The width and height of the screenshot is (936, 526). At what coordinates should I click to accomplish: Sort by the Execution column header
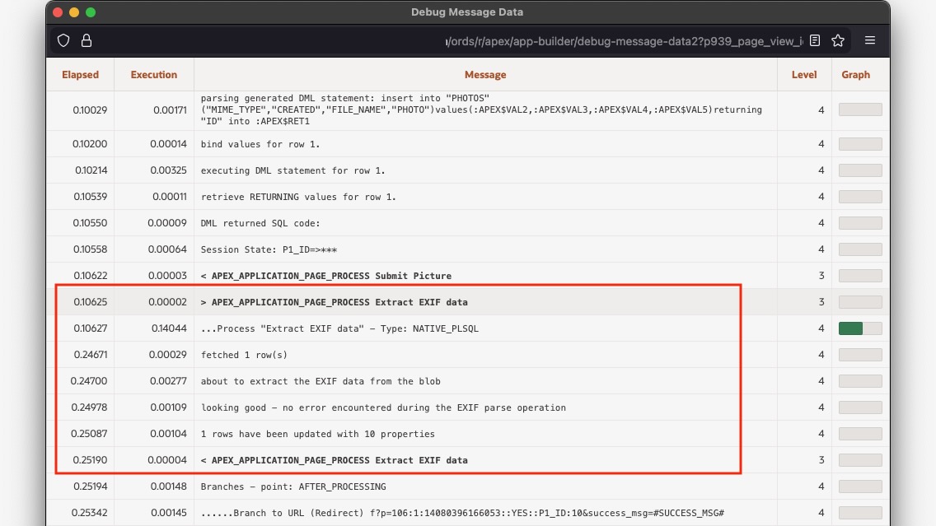[x=153, y=74]
